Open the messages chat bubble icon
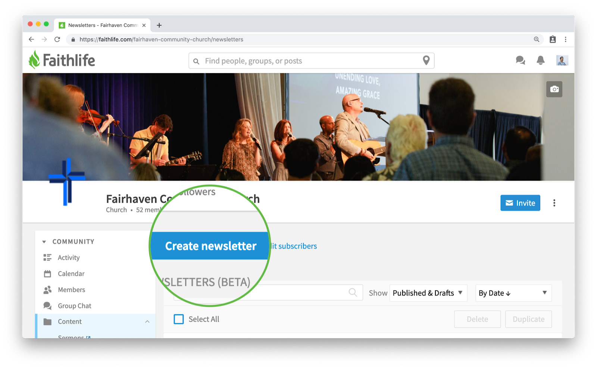 pos(520,60)
